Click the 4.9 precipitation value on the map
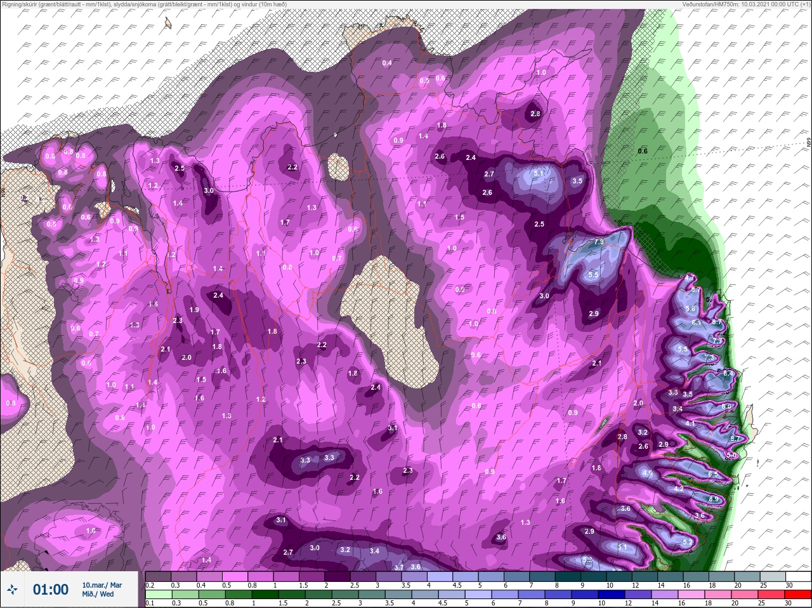The height and width of the screenshot is (608, 812). point(648,473)
